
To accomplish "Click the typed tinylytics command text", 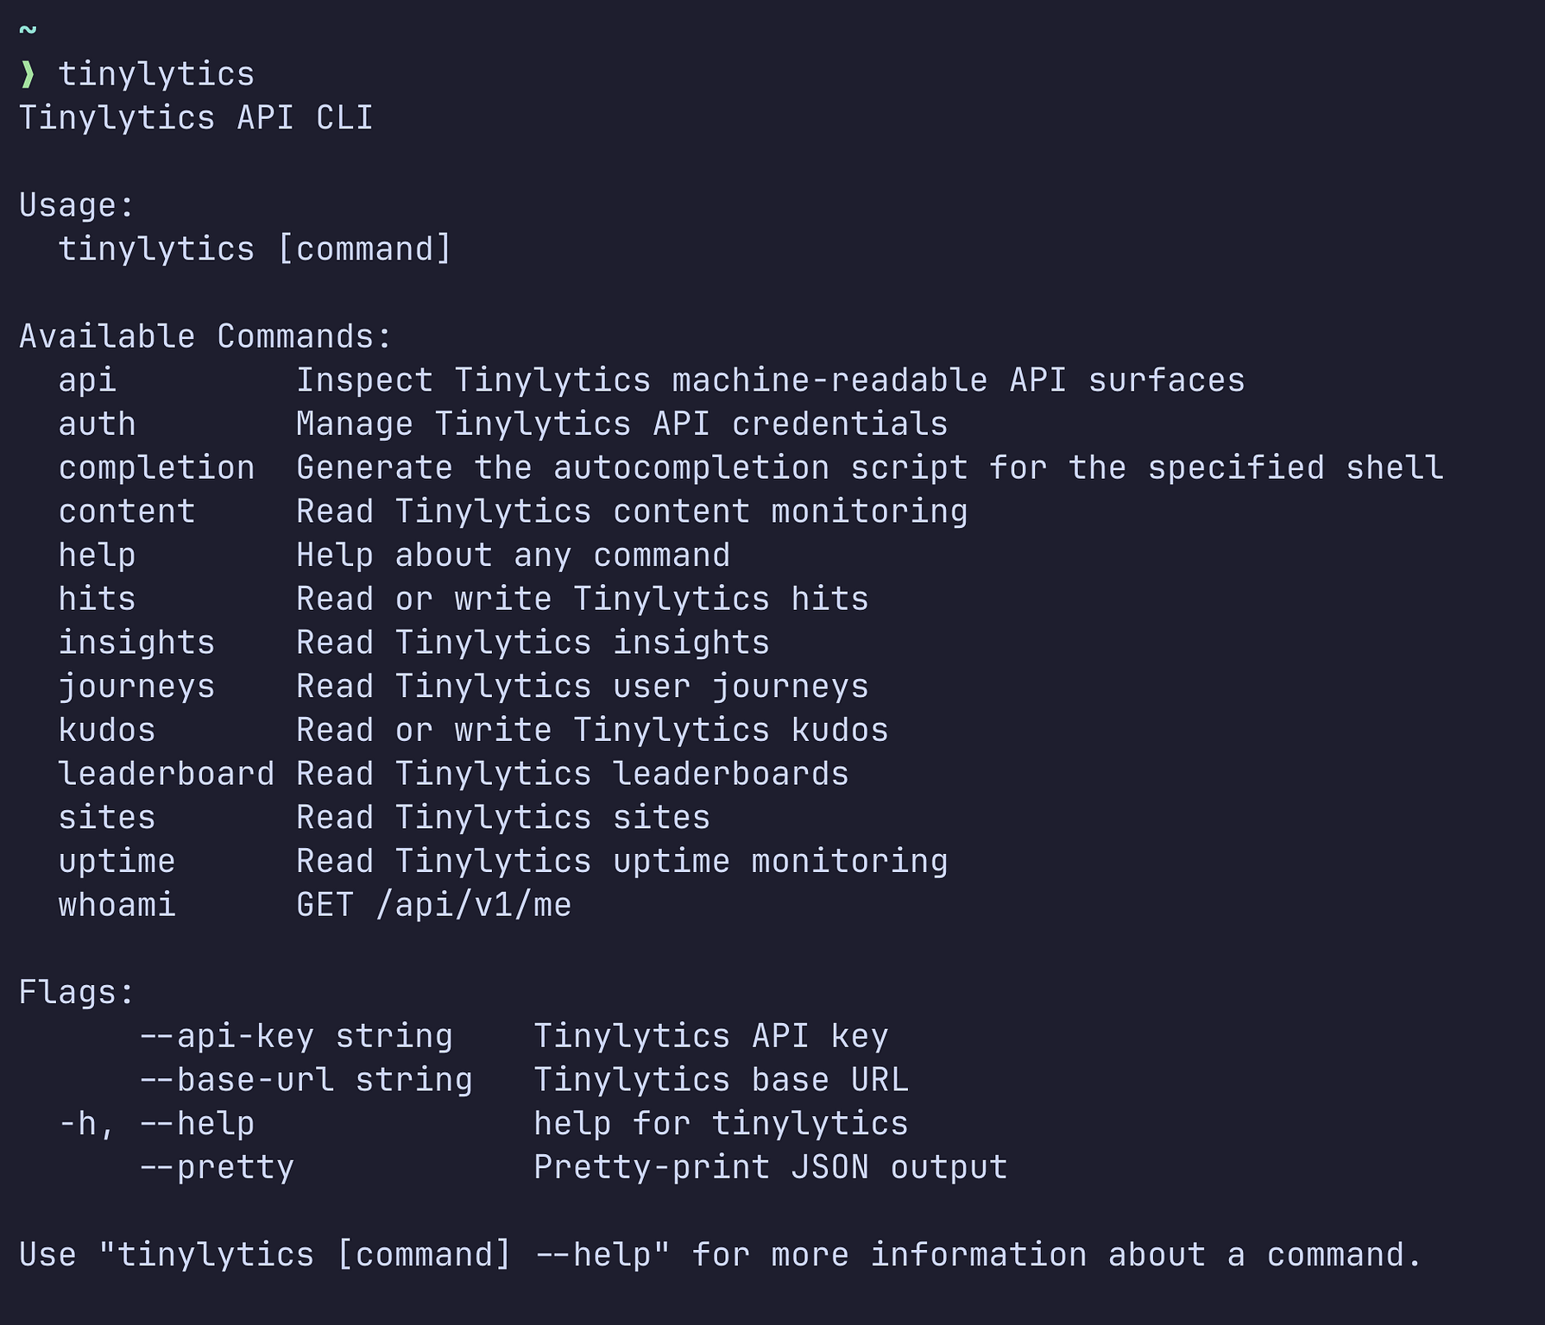I will [x=156, y=74].
